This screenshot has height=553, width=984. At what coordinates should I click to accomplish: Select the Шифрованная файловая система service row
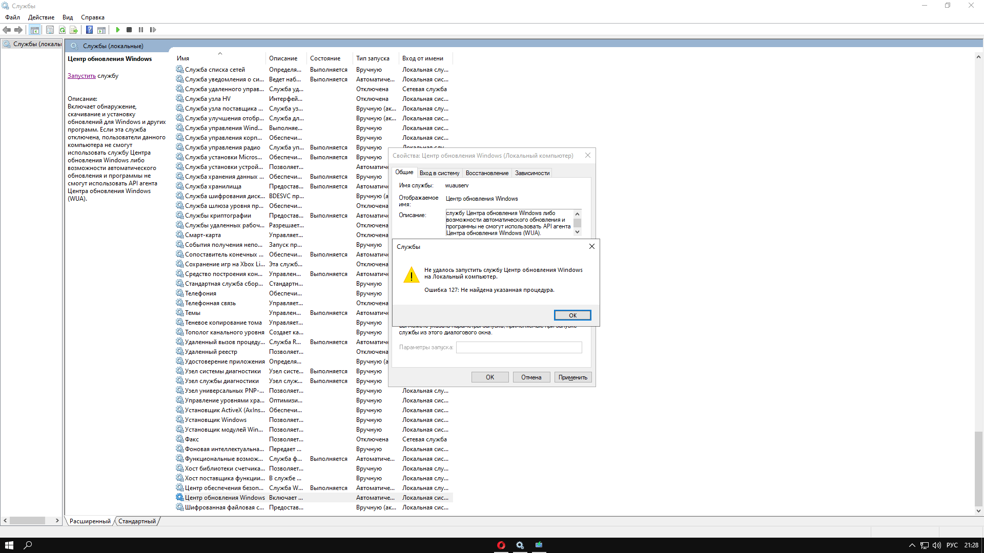314,507
